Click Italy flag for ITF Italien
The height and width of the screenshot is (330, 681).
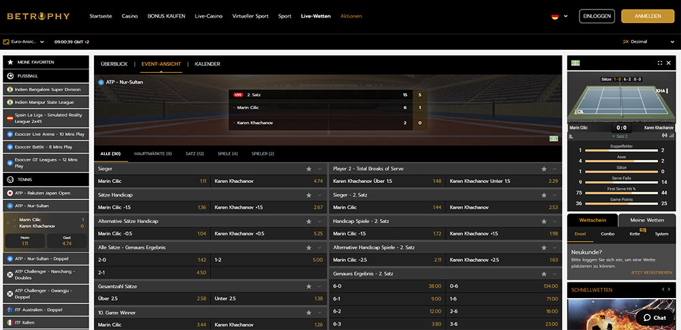[10, 323]
